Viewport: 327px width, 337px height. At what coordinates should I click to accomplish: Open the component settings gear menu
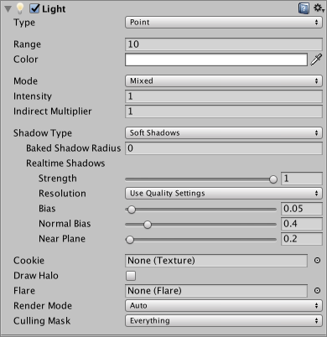[x=319, y=8]
